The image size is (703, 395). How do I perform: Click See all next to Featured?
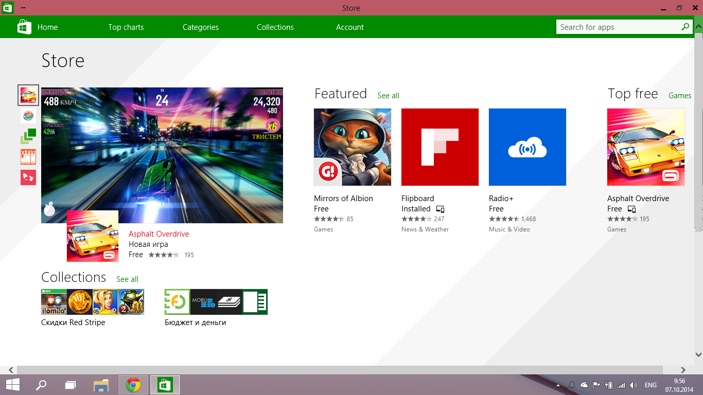388,96
